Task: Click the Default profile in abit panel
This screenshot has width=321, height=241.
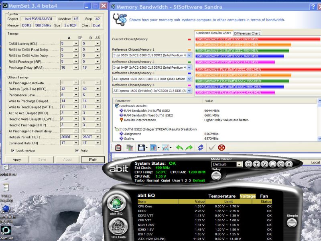Action: point(199,180)
